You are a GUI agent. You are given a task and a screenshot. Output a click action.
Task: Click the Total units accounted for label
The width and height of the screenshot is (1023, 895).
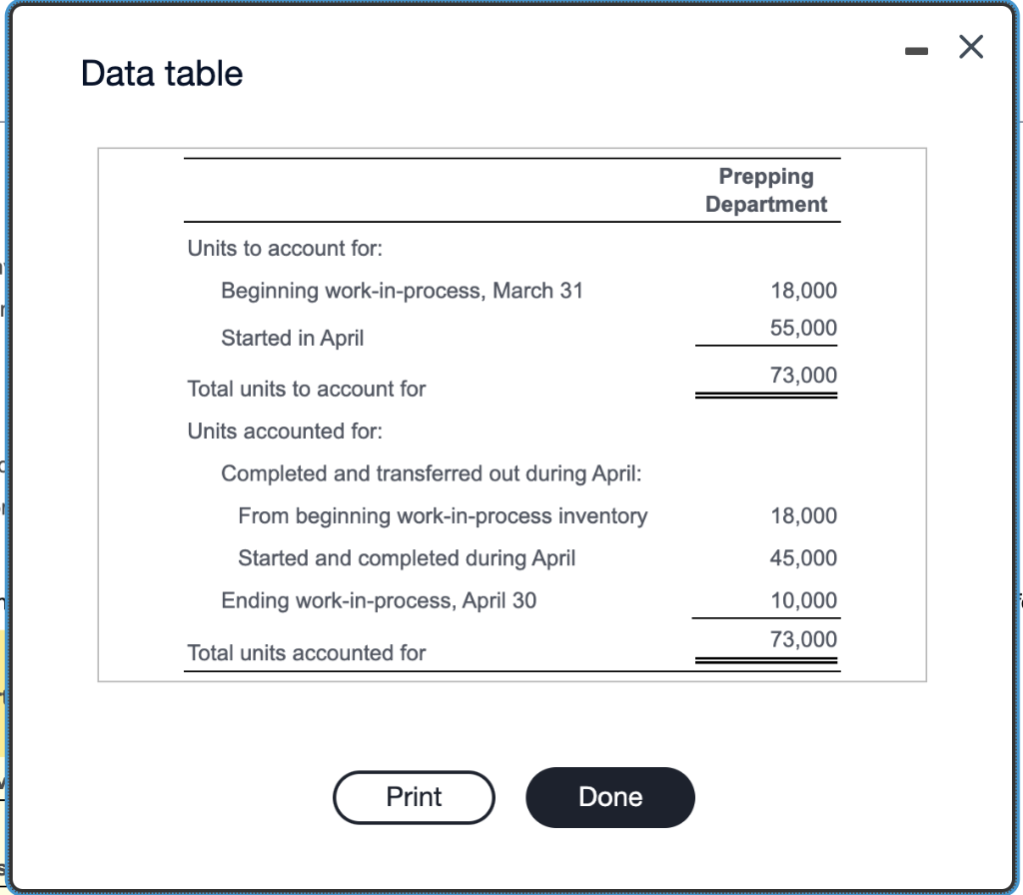pos(306,652)
